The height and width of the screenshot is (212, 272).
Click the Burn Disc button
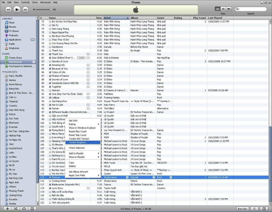(x=242, y=209)
